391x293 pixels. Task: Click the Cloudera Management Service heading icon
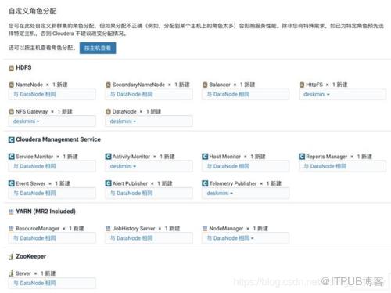pos(12,140)
